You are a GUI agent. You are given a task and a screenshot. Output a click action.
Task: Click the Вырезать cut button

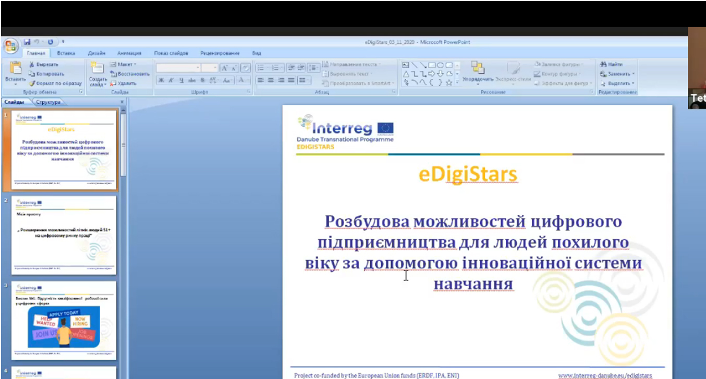pos(46,64)
